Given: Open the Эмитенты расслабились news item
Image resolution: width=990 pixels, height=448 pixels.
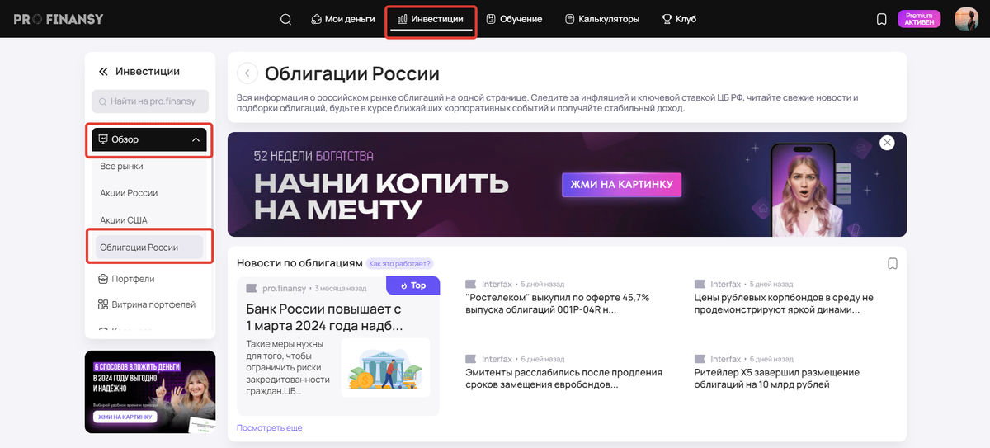Looking at the screenshot, I should point(563,379).
